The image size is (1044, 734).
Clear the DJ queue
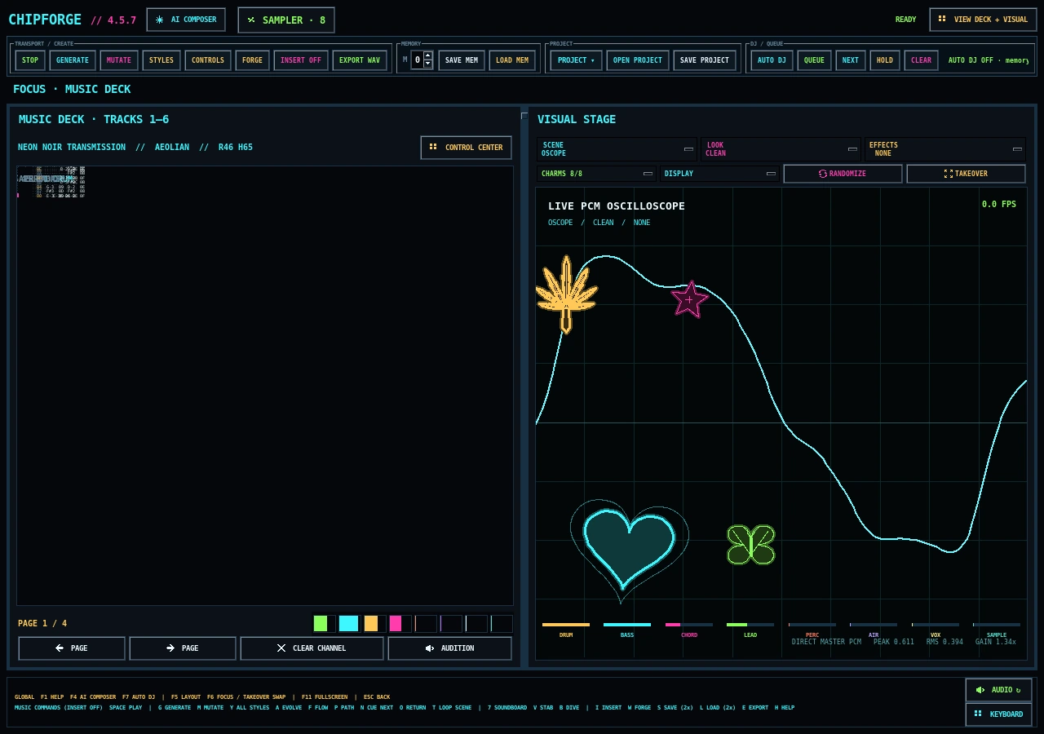pos(921,60)
